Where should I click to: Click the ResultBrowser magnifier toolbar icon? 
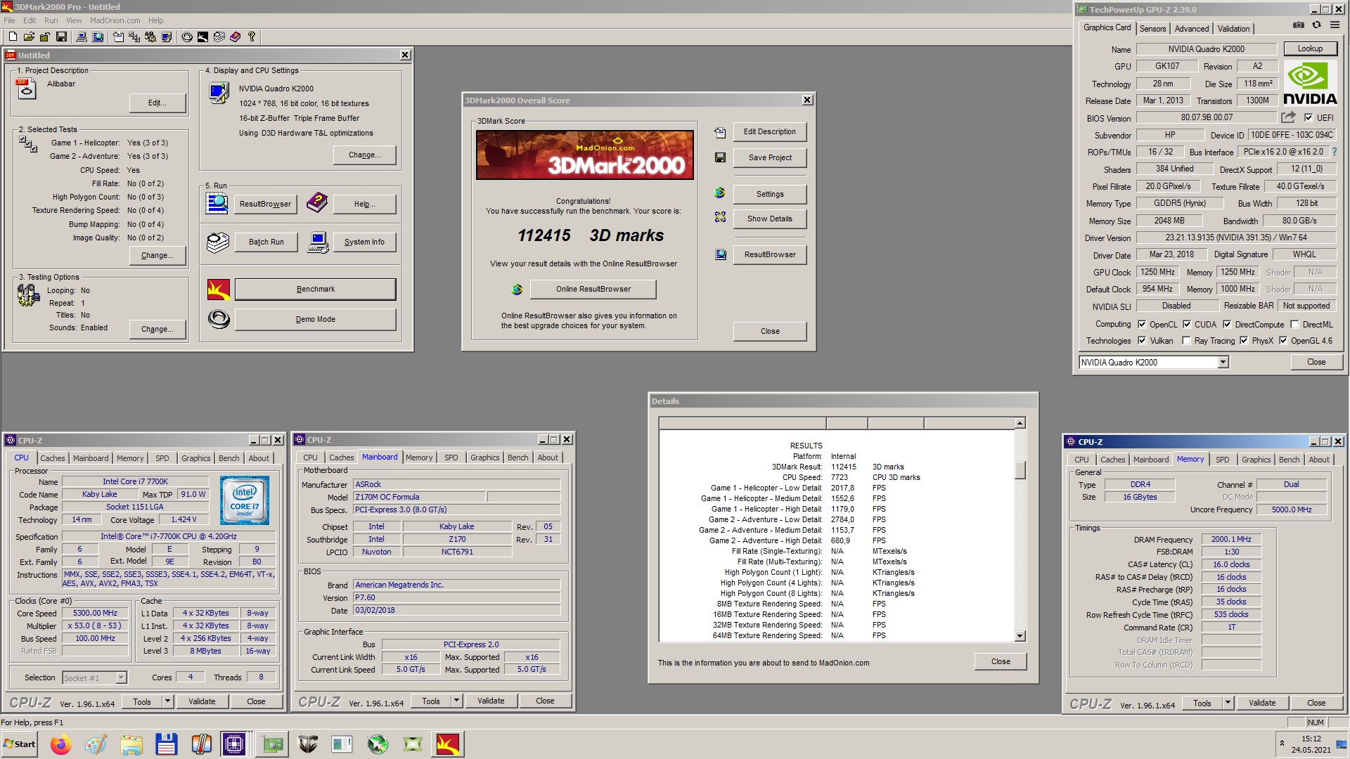coord(98,37)
